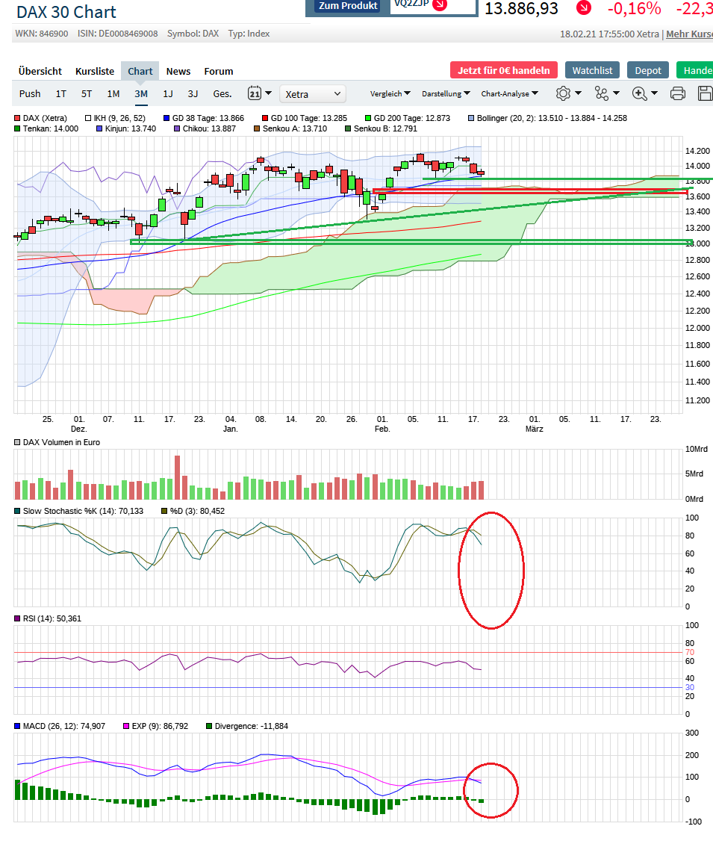This screenshot has height=841, width=713.
Task: Expand the drawing tools dropdown arrow
Action: [616, 93]
